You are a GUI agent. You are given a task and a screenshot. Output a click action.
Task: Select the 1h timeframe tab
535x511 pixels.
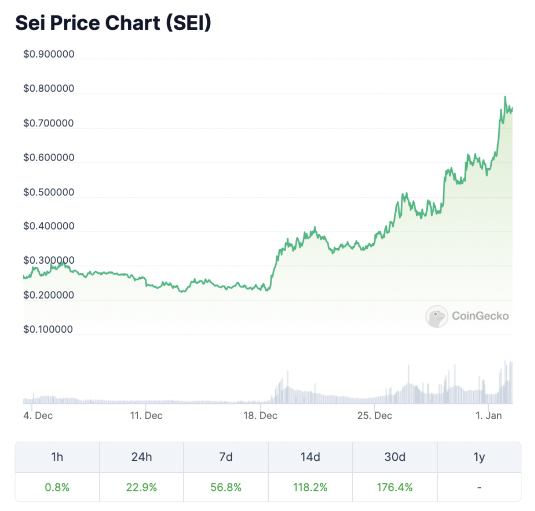tap(57, 457)
